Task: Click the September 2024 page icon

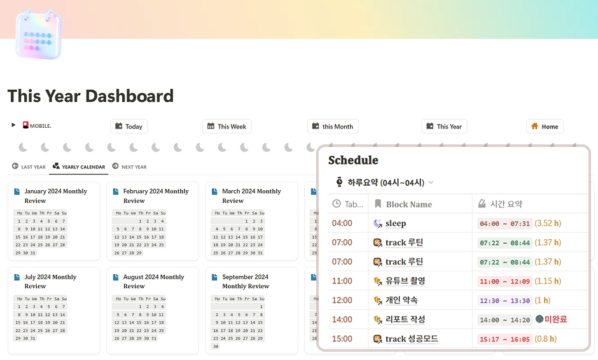Action: point(215,277)
